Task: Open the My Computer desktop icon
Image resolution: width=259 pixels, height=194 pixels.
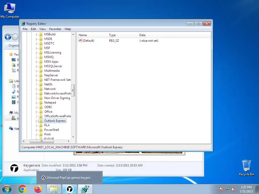Action: click(10, 11)
